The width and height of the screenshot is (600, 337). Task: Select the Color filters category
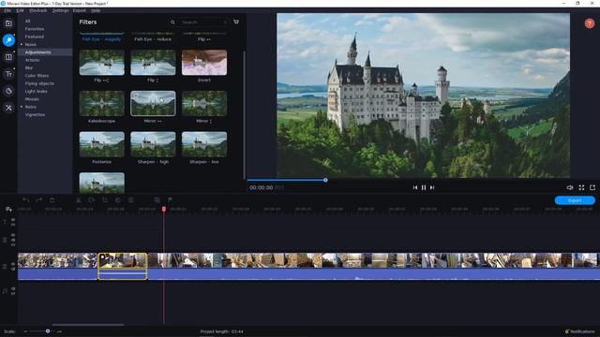pos(37,76)
